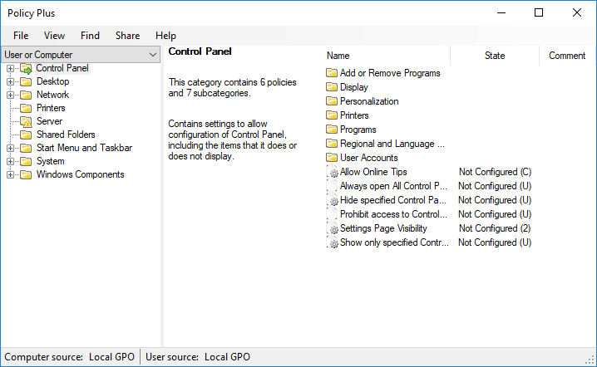The height and width of the screenshot is (367, 597).
Task: Click the Add or Remove Programs folder icon
Action: coord(332,73)
